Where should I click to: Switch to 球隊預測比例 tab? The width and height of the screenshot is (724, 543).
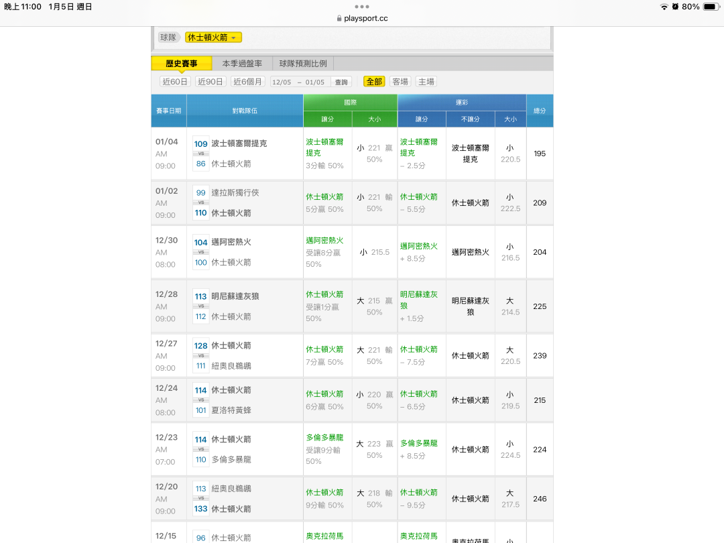[303, 64]
